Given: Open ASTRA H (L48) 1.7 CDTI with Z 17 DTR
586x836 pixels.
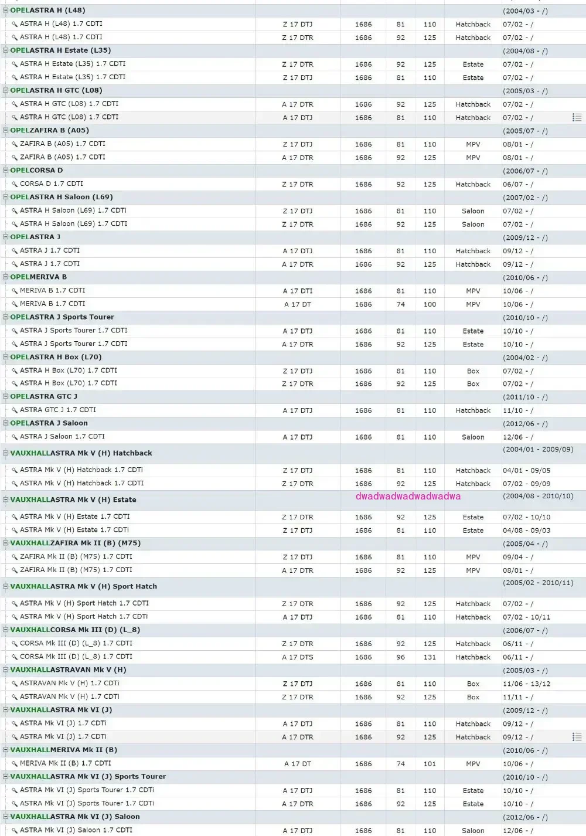Looking at the screenshot, I should (61, 37).
